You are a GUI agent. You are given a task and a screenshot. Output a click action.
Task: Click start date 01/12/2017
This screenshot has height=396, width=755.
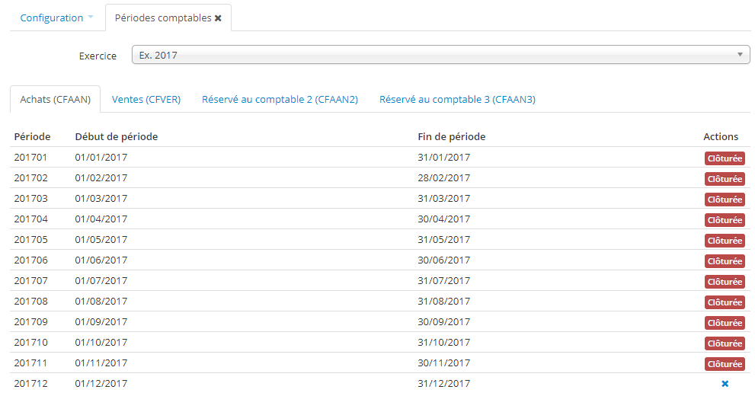point(101,384)
